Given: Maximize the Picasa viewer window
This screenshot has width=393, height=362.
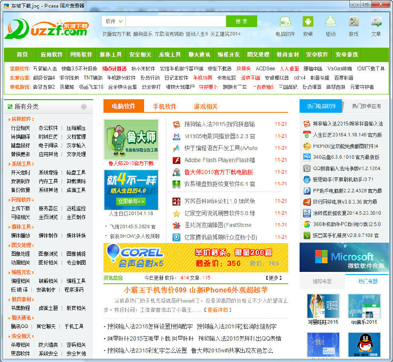Looking at the screenshot, I should coord(366,4).
